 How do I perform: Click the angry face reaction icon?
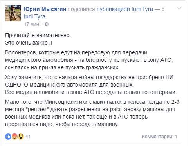(14, 137)
